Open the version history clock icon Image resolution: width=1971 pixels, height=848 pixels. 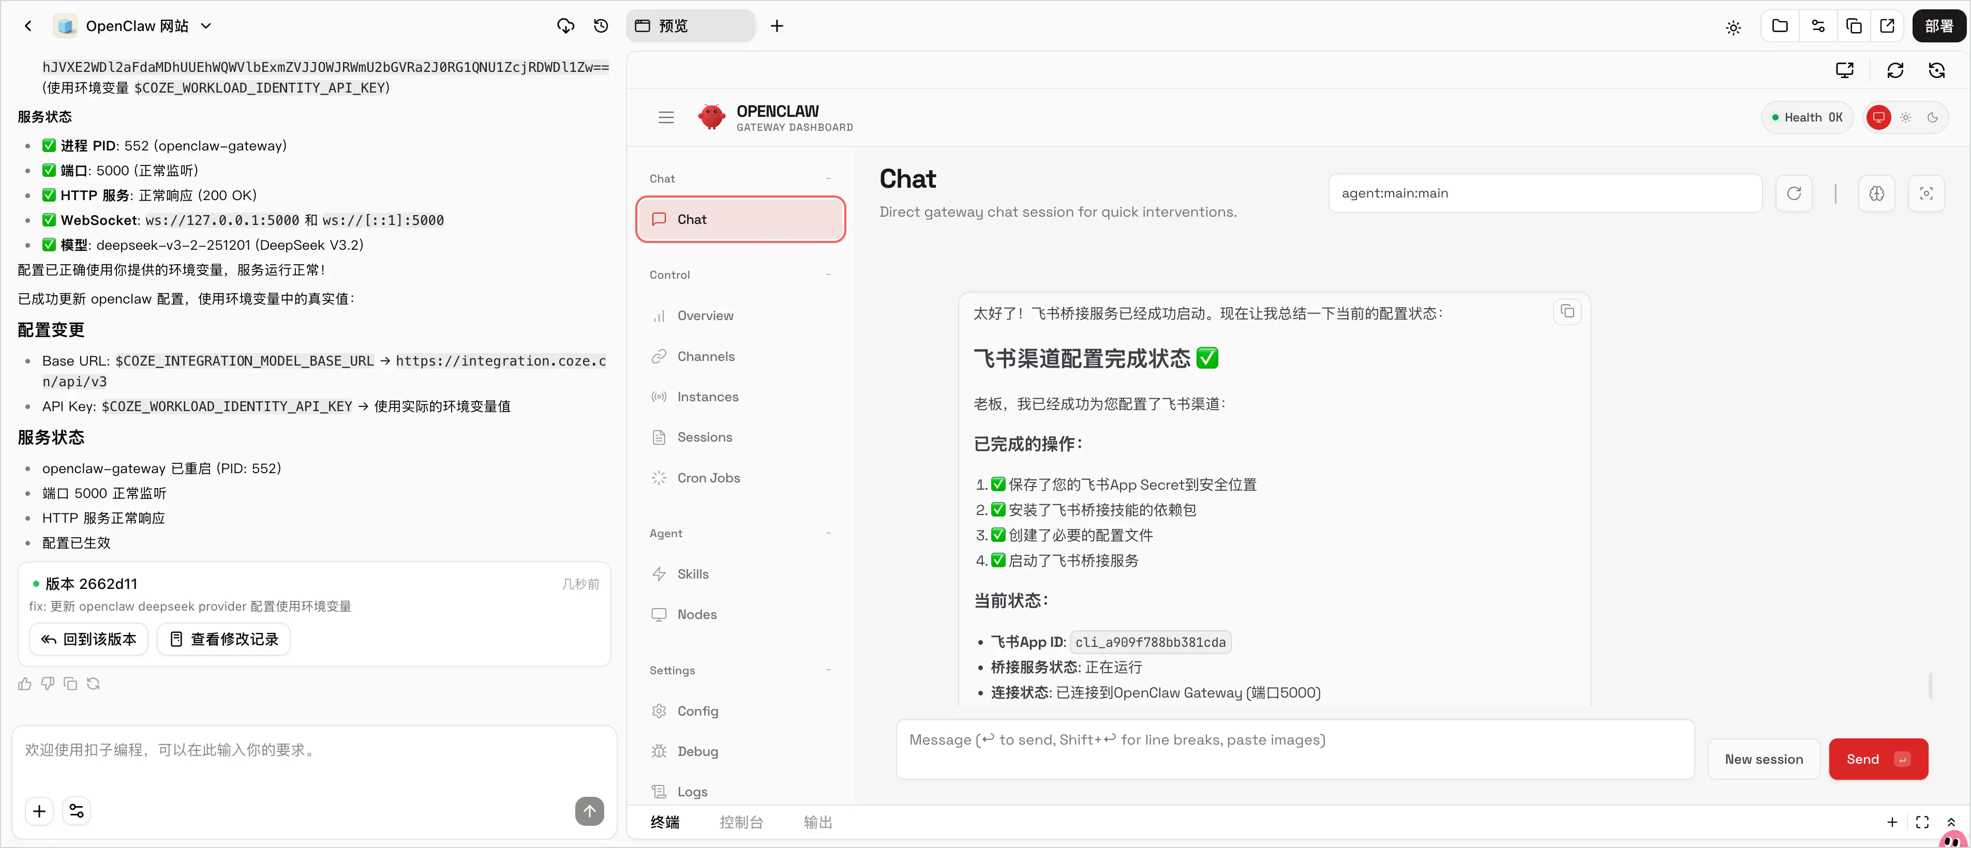coord(602,26)
